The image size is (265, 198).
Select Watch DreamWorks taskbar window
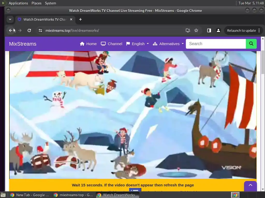click(x=118, y=195)
